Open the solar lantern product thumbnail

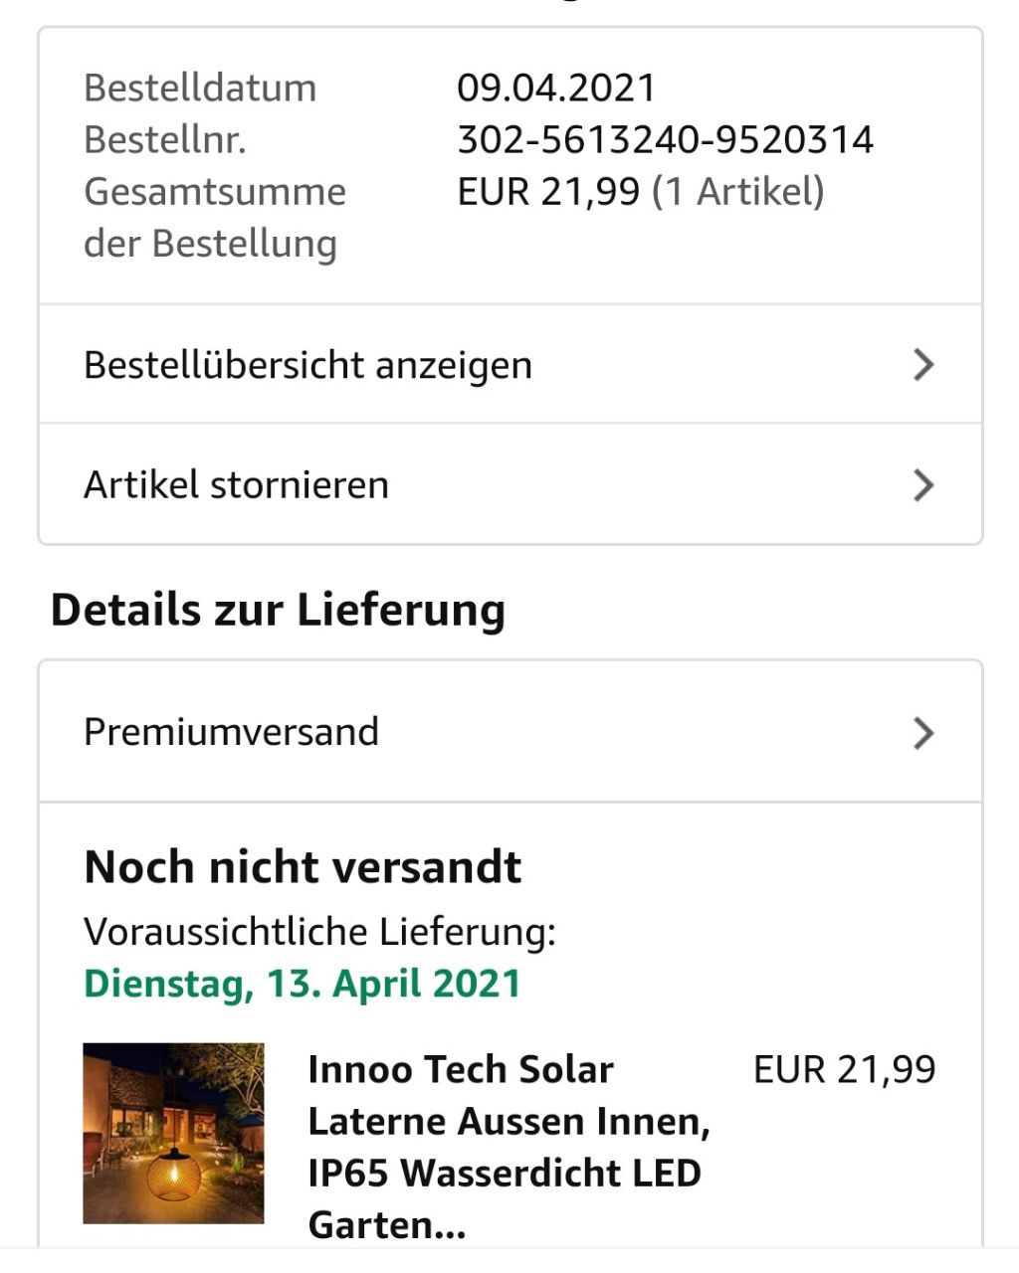173,1133
